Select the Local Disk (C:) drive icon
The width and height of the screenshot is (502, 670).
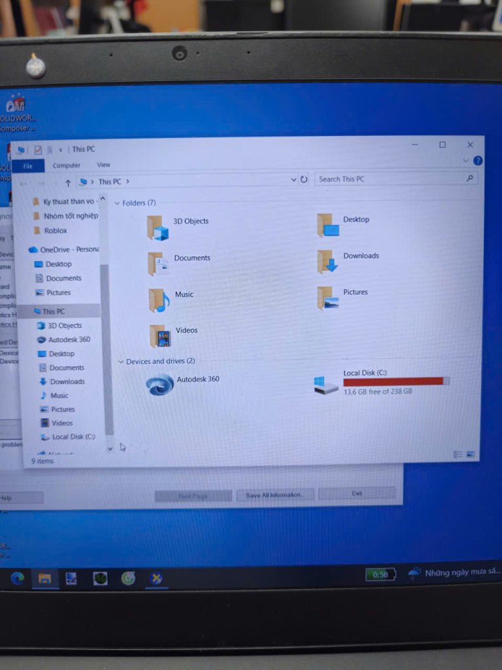click(x=326, y=385)
